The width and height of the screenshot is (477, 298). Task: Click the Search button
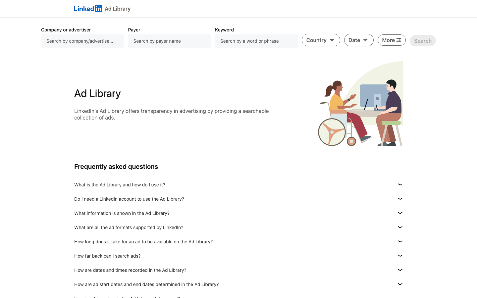point(423,41)
